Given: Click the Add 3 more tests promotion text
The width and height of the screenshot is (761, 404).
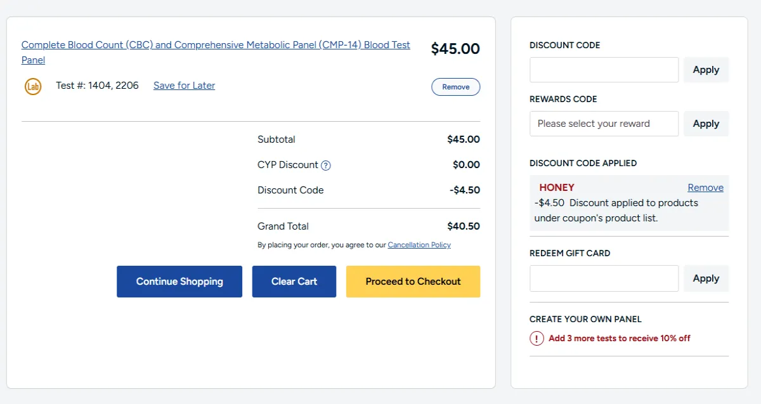Looking at the screenshot, I should [618, 338].
